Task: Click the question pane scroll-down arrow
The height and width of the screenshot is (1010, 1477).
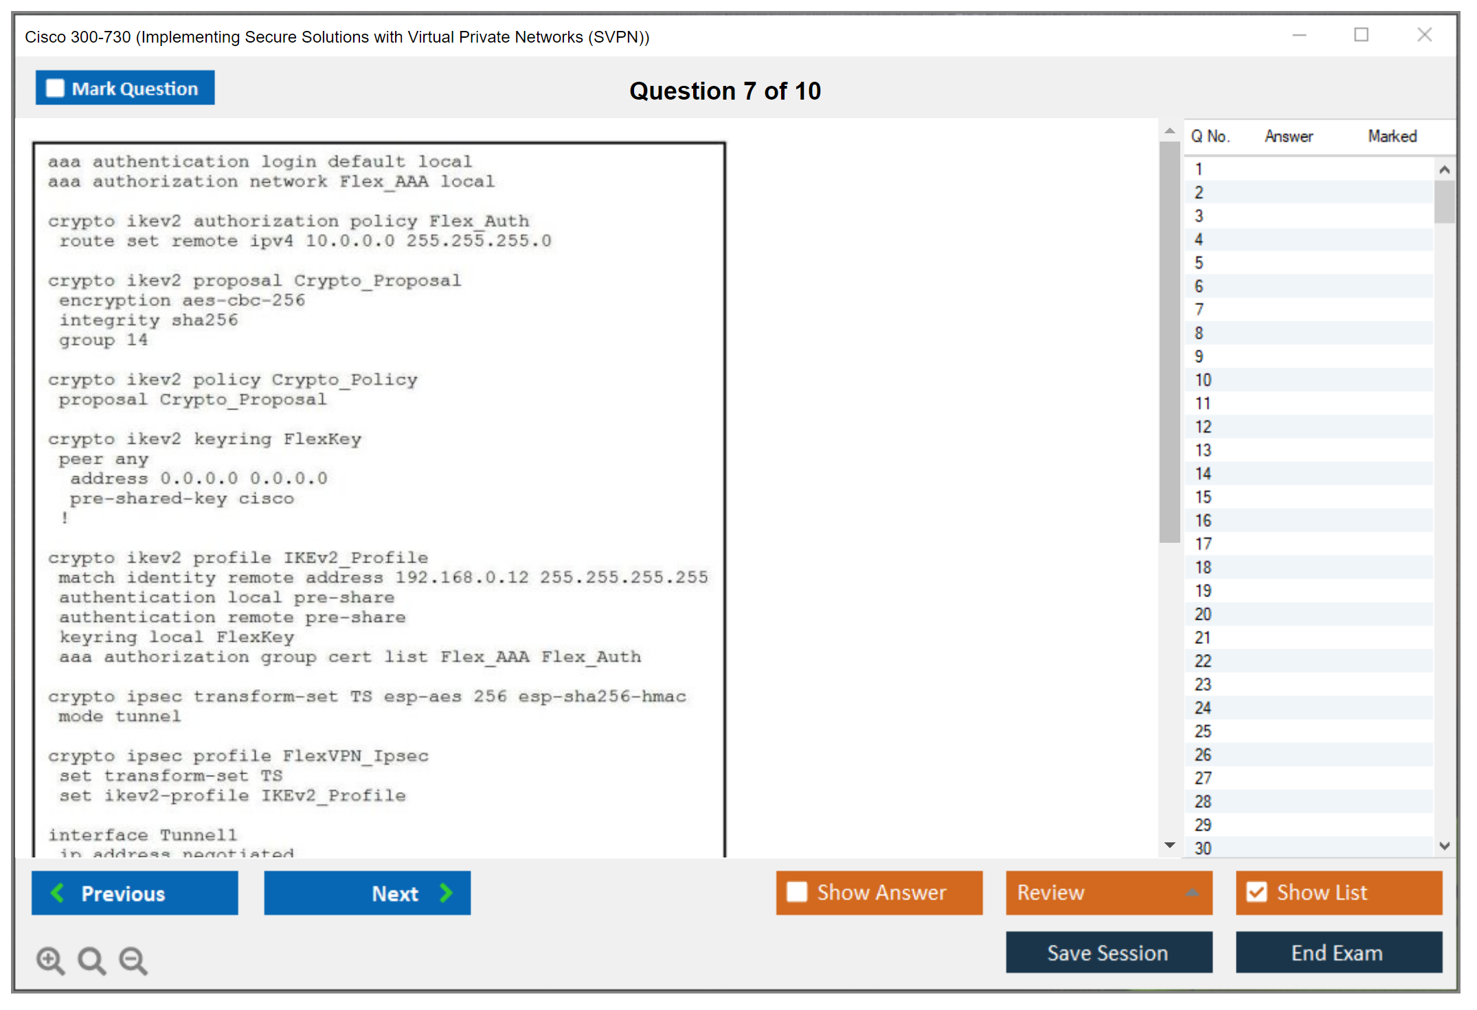Action: 1170,845
